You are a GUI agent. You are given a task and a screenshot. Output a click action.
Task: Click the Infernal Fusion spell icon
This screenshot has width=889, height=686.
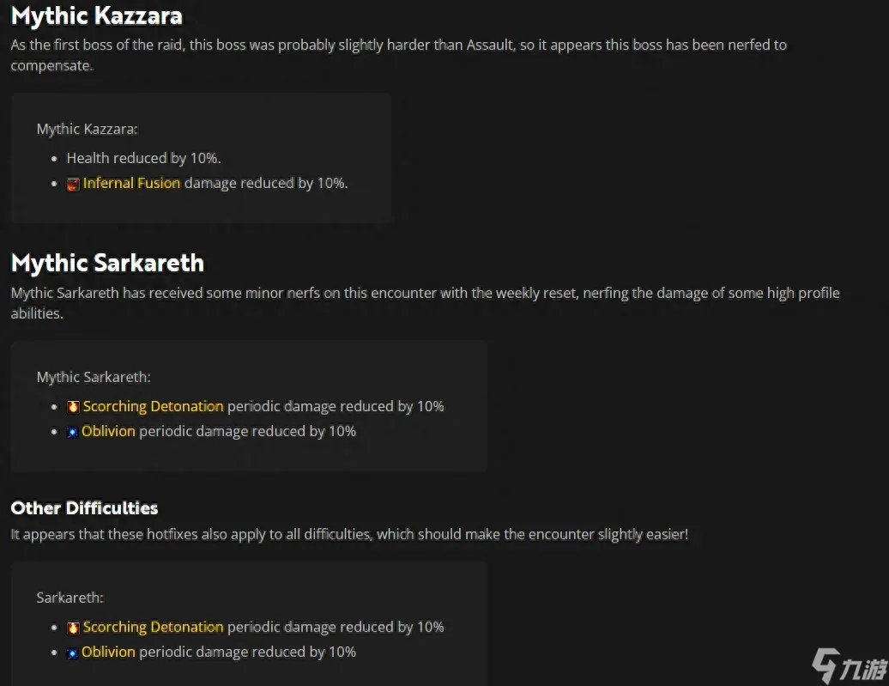73,184
